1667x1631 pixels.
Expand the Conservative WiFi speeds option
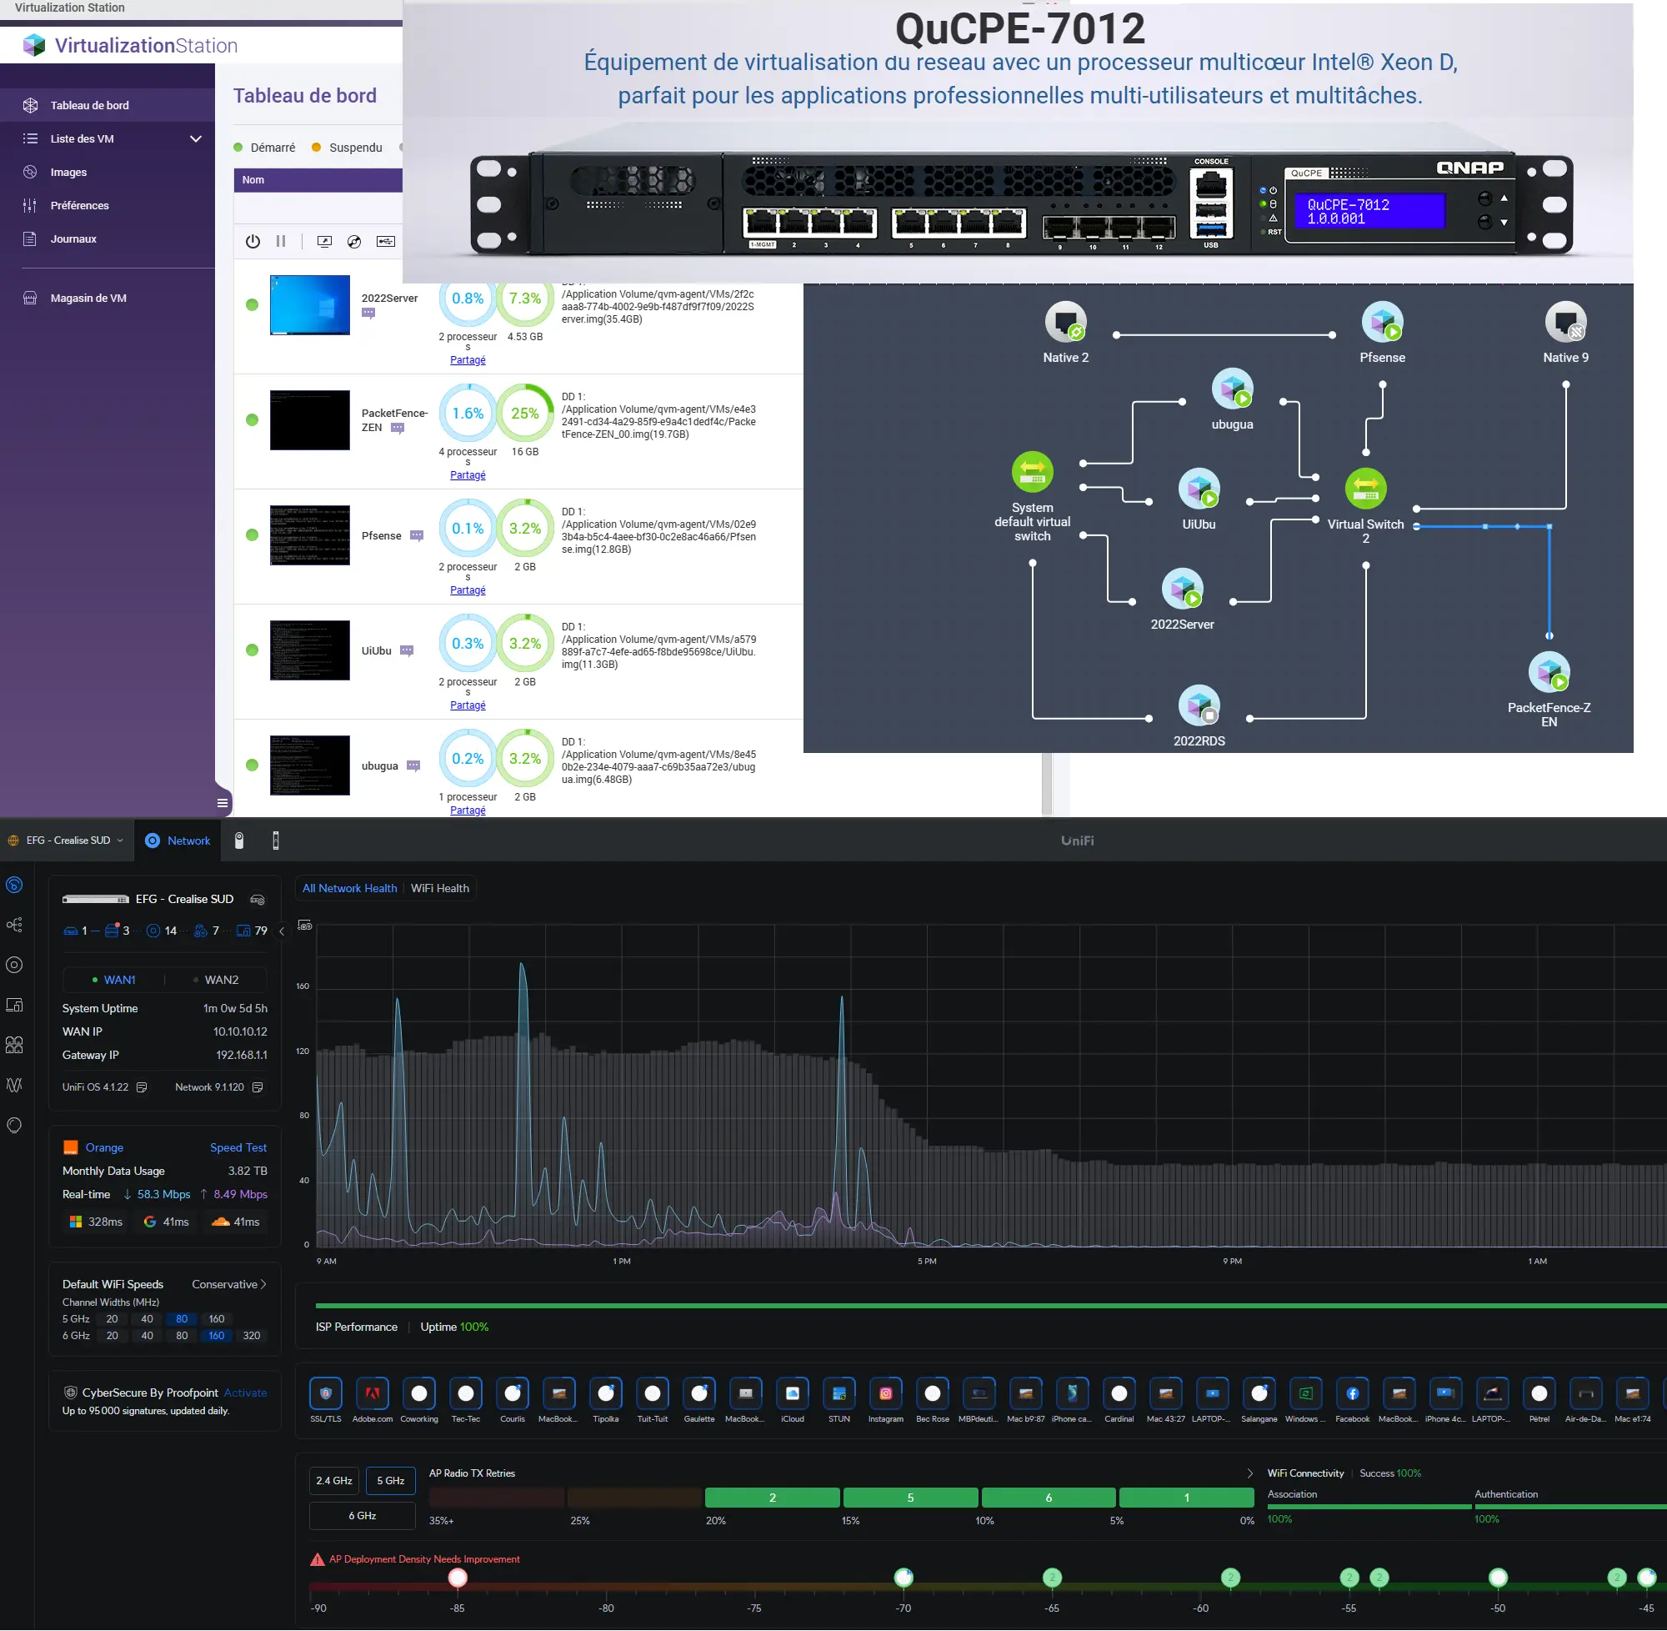click(228, 1284)
